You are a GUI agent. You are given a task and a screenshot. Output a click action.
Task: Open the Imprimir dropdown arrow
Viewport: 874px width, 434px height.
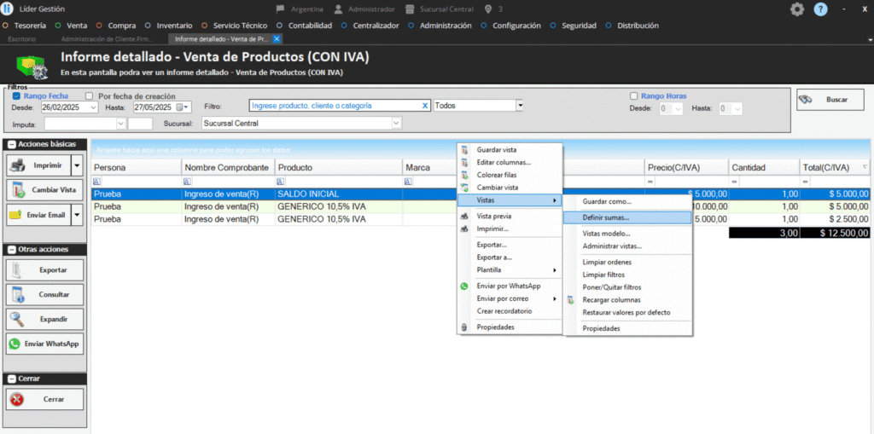(78, 165)
